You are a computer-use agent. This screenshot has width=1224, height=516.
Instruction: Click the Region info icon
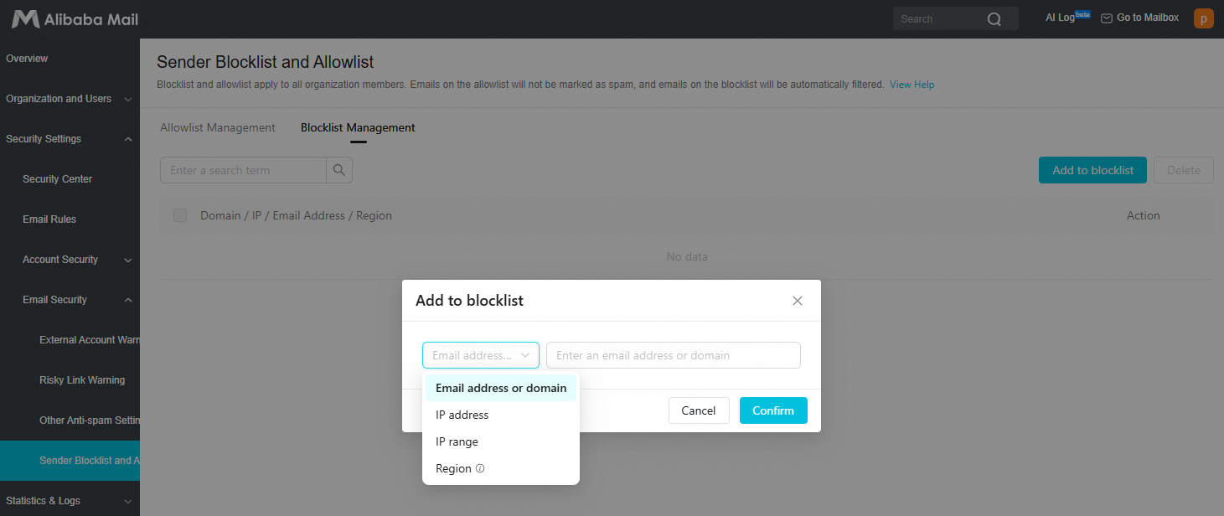coord(480,468)
